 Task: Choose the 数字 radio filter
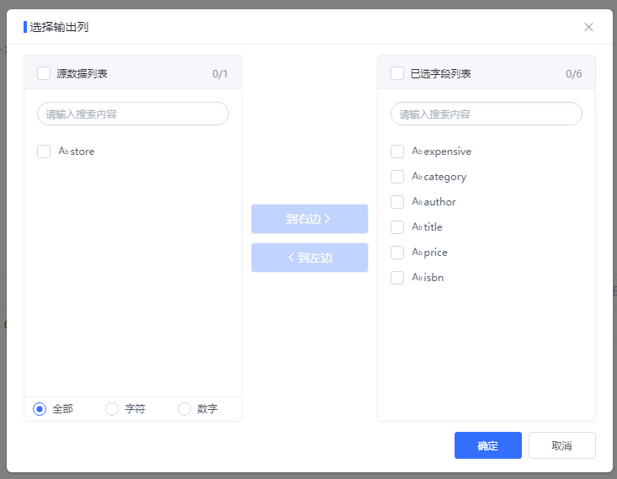click(184, 409)
